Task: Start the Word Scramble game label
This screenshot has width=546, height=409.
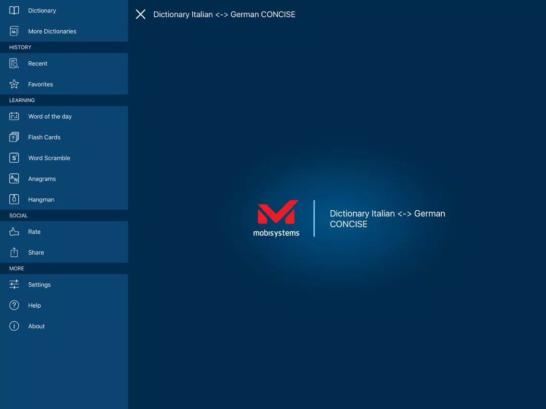Action: tap(49, 158)
